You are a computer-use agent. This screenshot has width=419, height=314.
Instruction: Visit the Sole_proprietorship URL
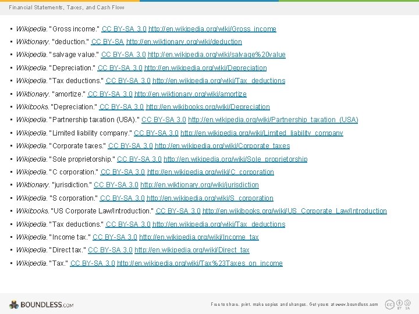pos(236,159)
